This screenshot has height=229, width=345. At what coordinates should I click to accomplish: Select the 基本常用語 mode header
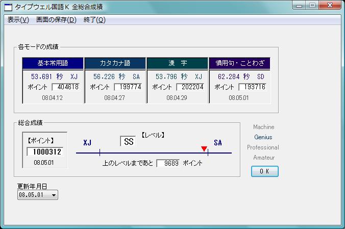tap(53, 63)
